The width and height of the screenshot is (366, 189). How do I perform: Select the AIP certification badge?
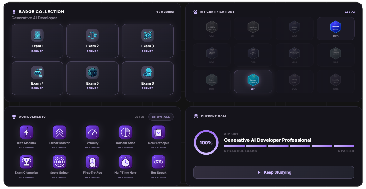253,81
